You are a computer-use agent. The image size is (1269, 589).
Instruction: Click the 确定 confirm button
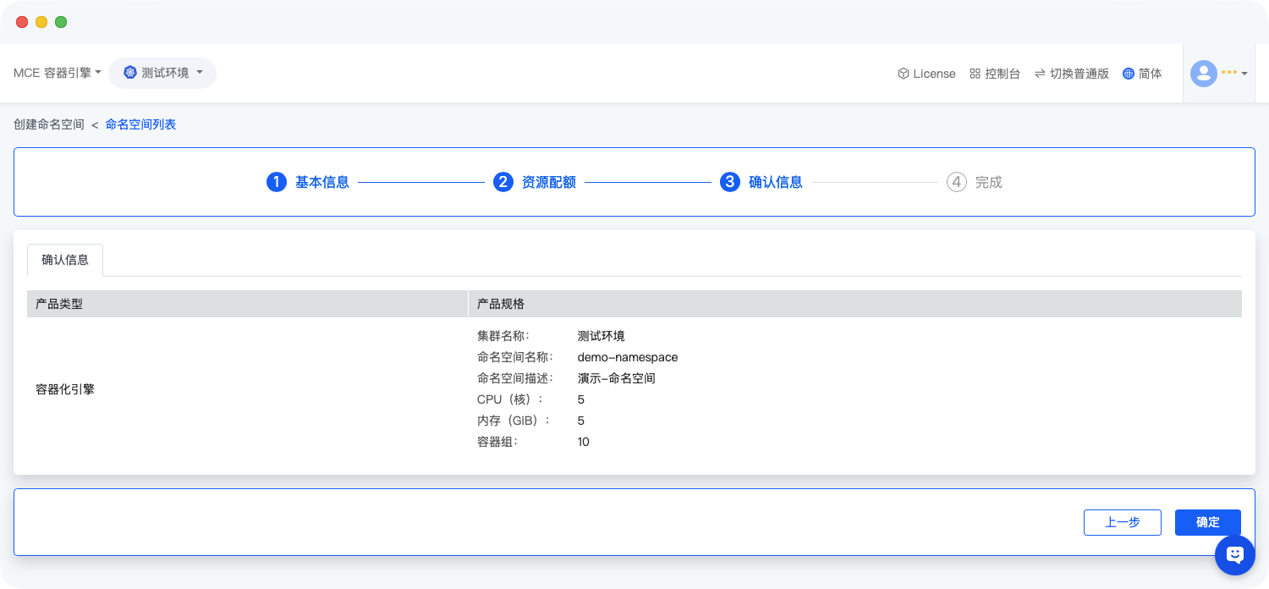coord(1207,522)
